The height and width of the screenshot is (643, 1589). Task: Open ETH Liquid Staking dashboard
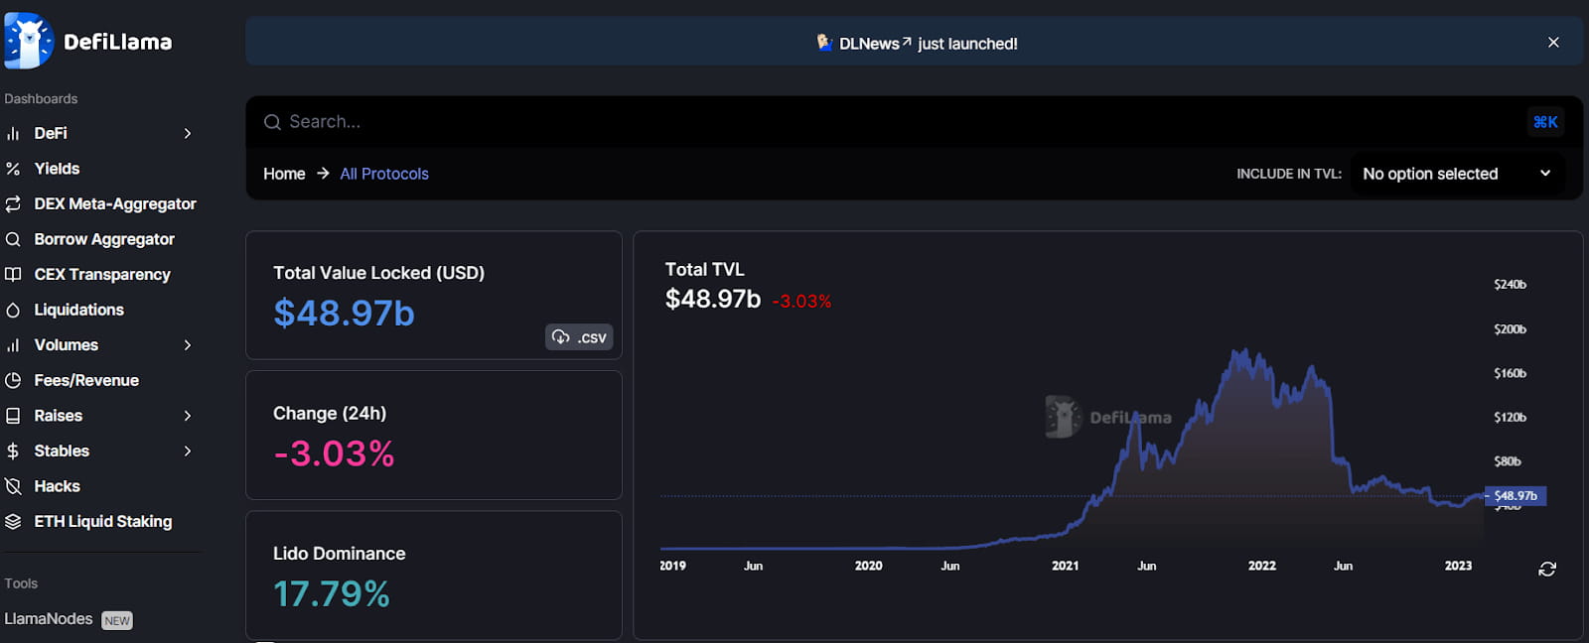click(102, 521)
